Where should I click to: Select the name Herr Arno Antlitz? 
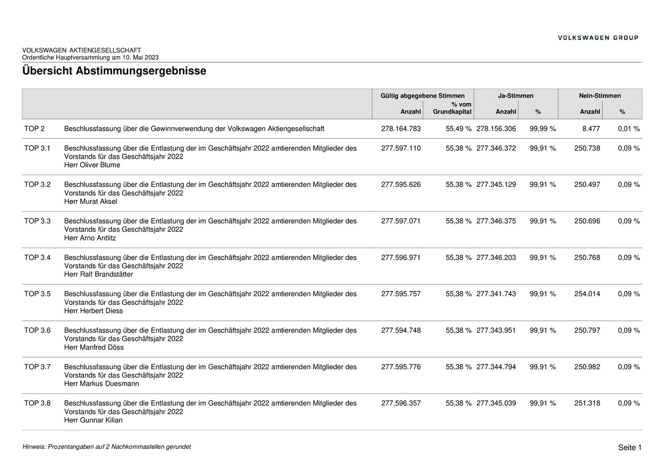[90, 238]
